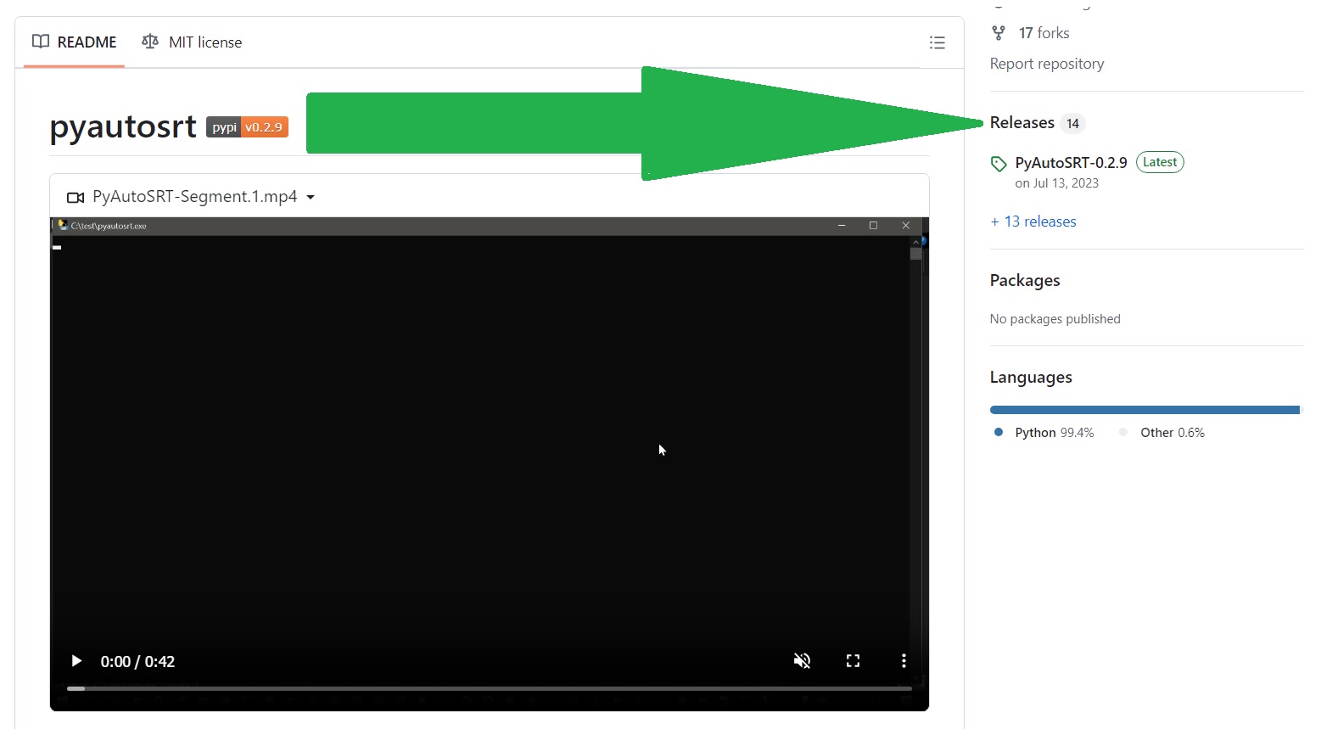This screenshot has width=1321, height=729.
Task: Click the video camera icon beside filename
Action: [x=76, y=197]
